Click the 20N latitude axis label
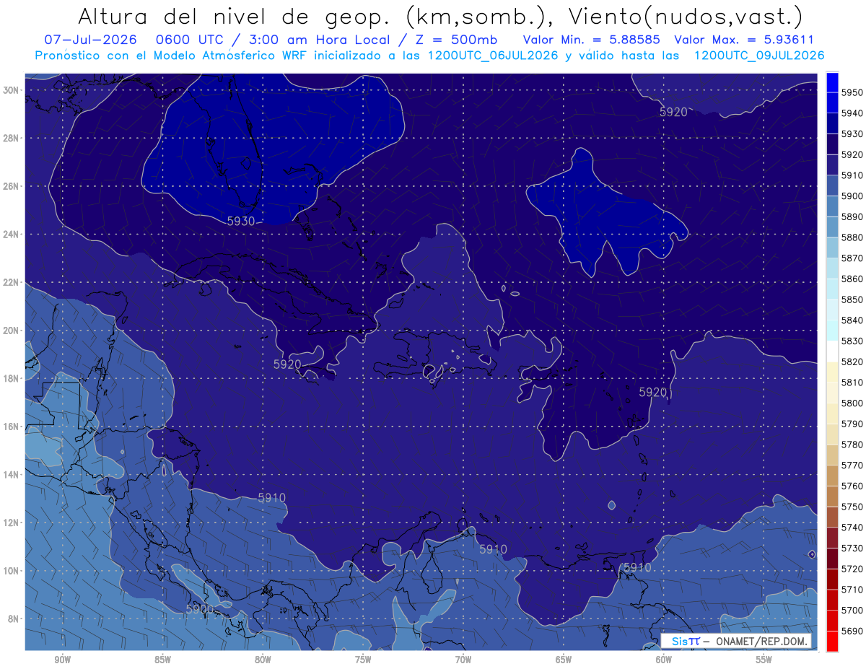866x669 pixels. click(x=11, y=331)
